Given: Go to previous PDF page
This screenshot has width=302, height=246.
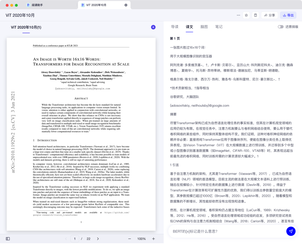Looking at the screenshot, I should [66, 239].
